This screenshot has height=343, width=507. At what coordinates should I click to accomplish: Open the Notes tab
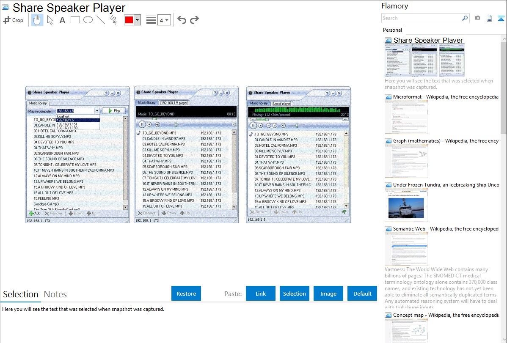(55, 294)
